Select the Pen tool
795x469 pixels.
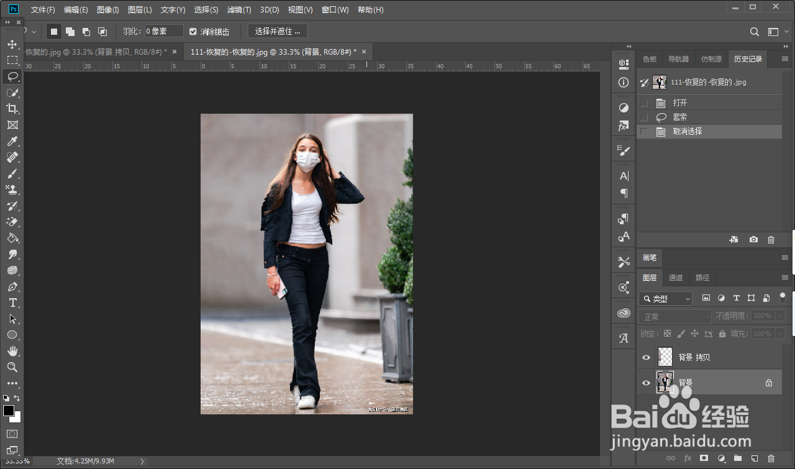12,286
